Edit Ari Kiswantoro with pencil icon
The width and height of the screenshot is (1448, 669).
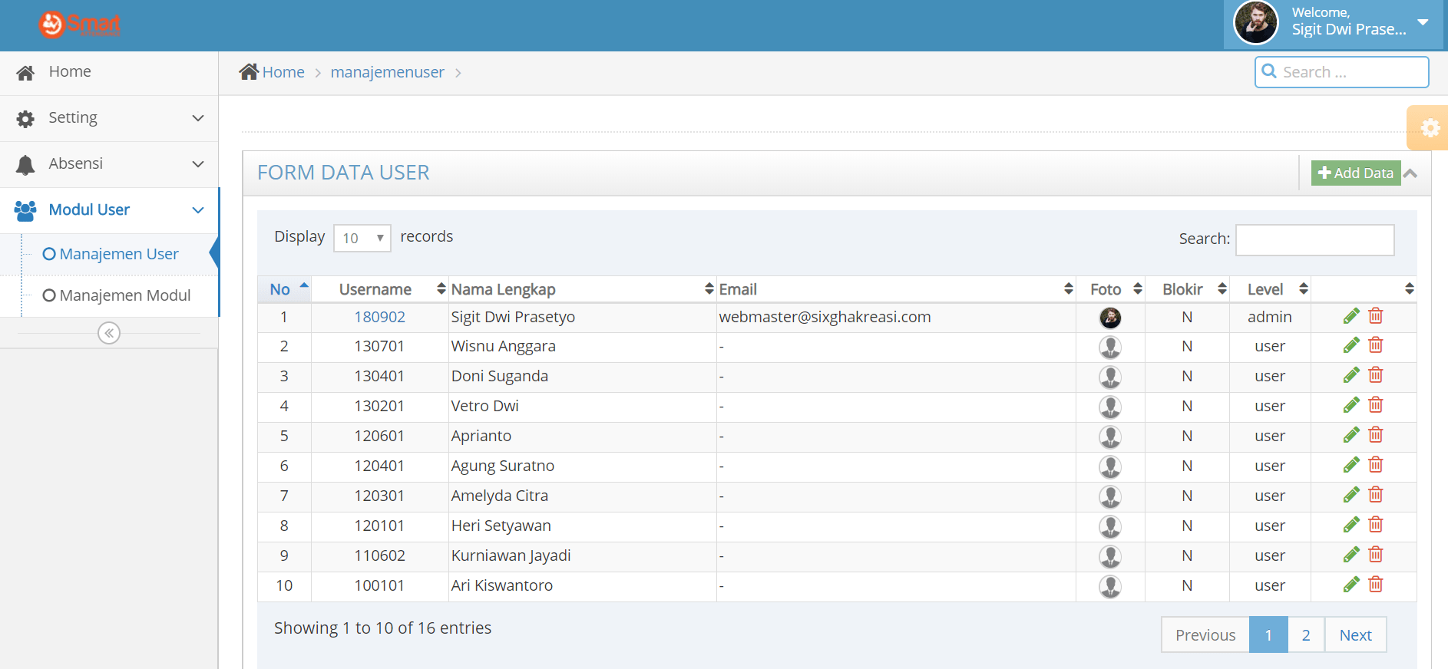(x=1351, y=585)
